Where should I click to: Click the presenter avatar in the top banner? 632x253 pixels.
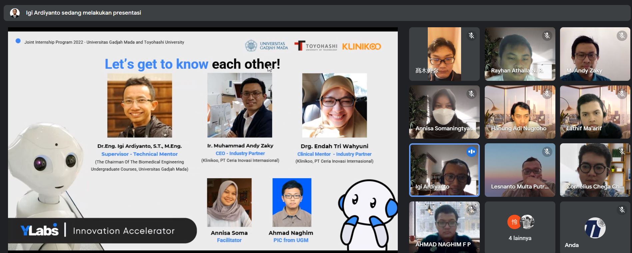click(x=15, y=13)
